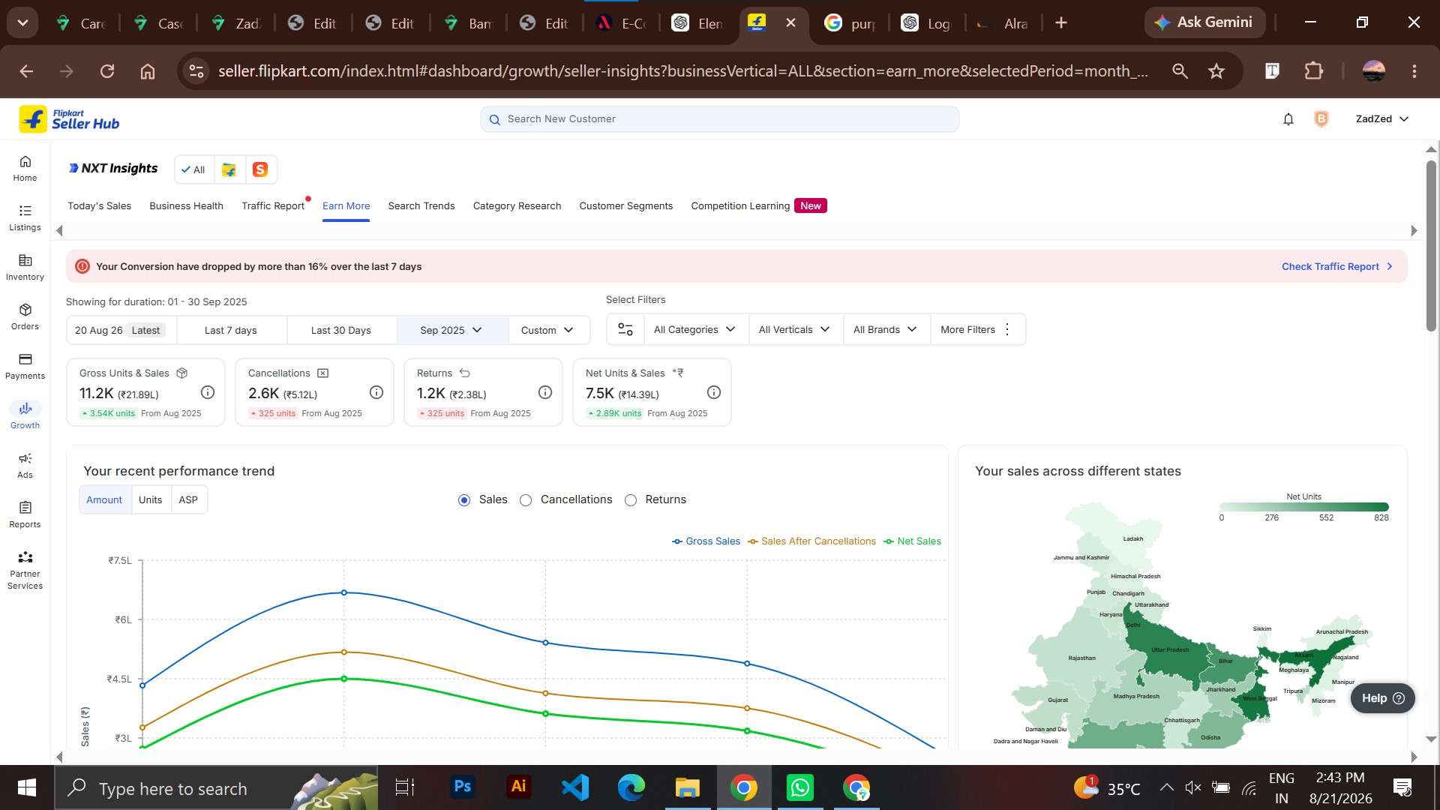The height and width of the screenshot is (810, 1440).
Task: Open Reports in the sidebar
Action: click(x=25, y=515)
